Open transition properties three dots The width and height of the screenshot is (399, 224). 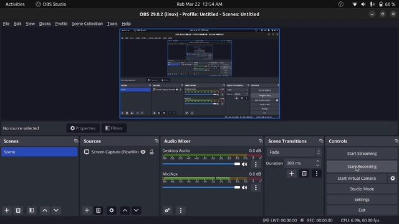pyautogui.click(x=317, y=174)
